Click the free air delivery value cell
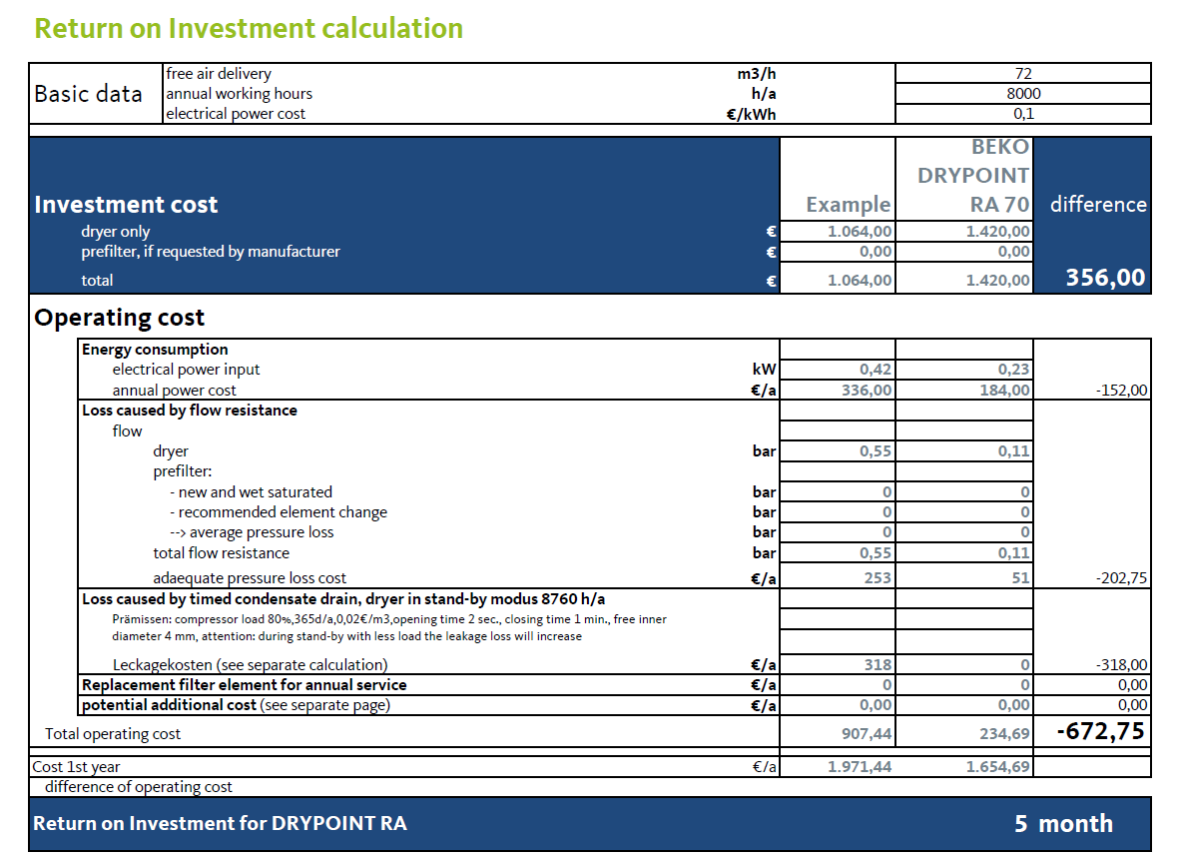Screen dimensions: 1178x858 point(1022,73)
